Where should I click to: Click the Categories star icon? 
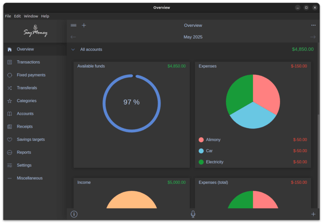tap(9, 101)
